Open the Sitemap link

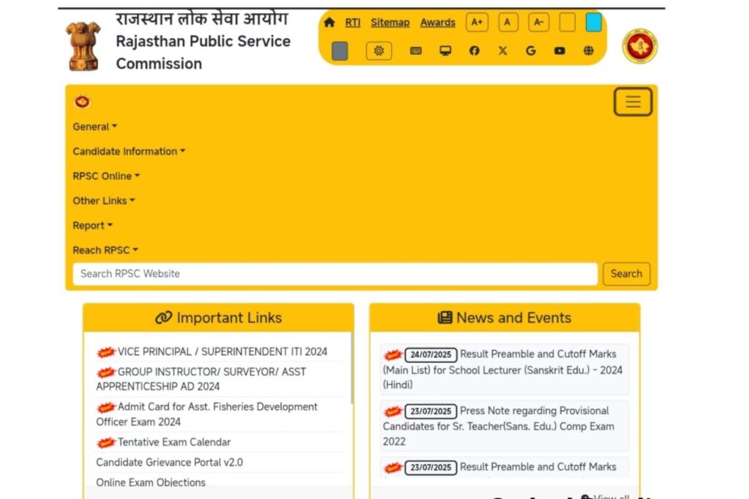[390, 23]
